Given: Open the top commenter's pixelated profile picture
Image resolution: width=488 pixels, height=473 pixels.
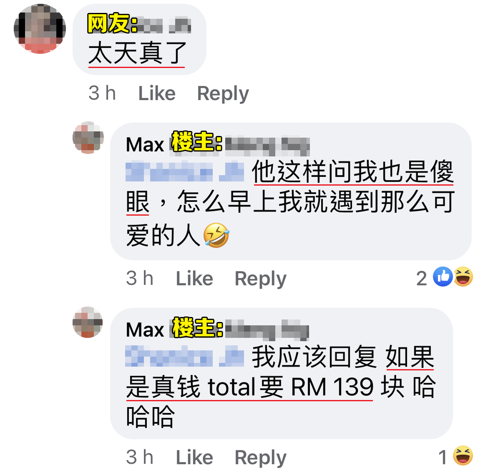Looking at the screenshot, I should [40, 29].
